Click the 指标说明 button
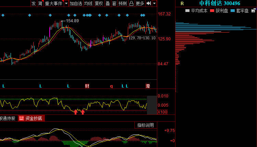The image size is (257, 147). pyautogui.click(x=146, y=125)
